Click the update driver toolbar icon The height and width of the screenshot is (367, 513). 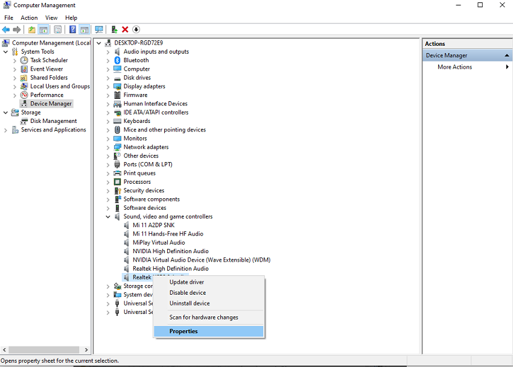114,30
